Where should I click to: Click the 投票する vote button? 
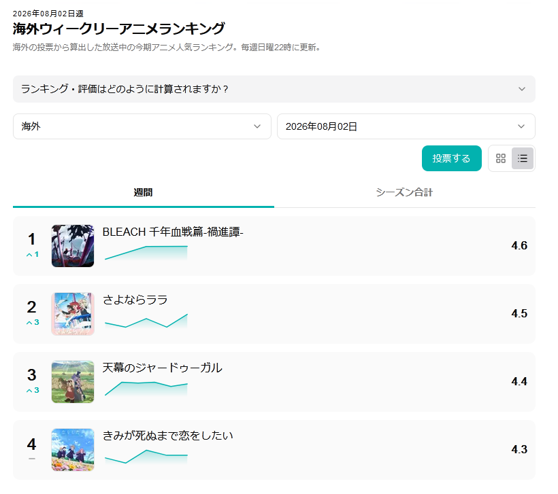452,158
